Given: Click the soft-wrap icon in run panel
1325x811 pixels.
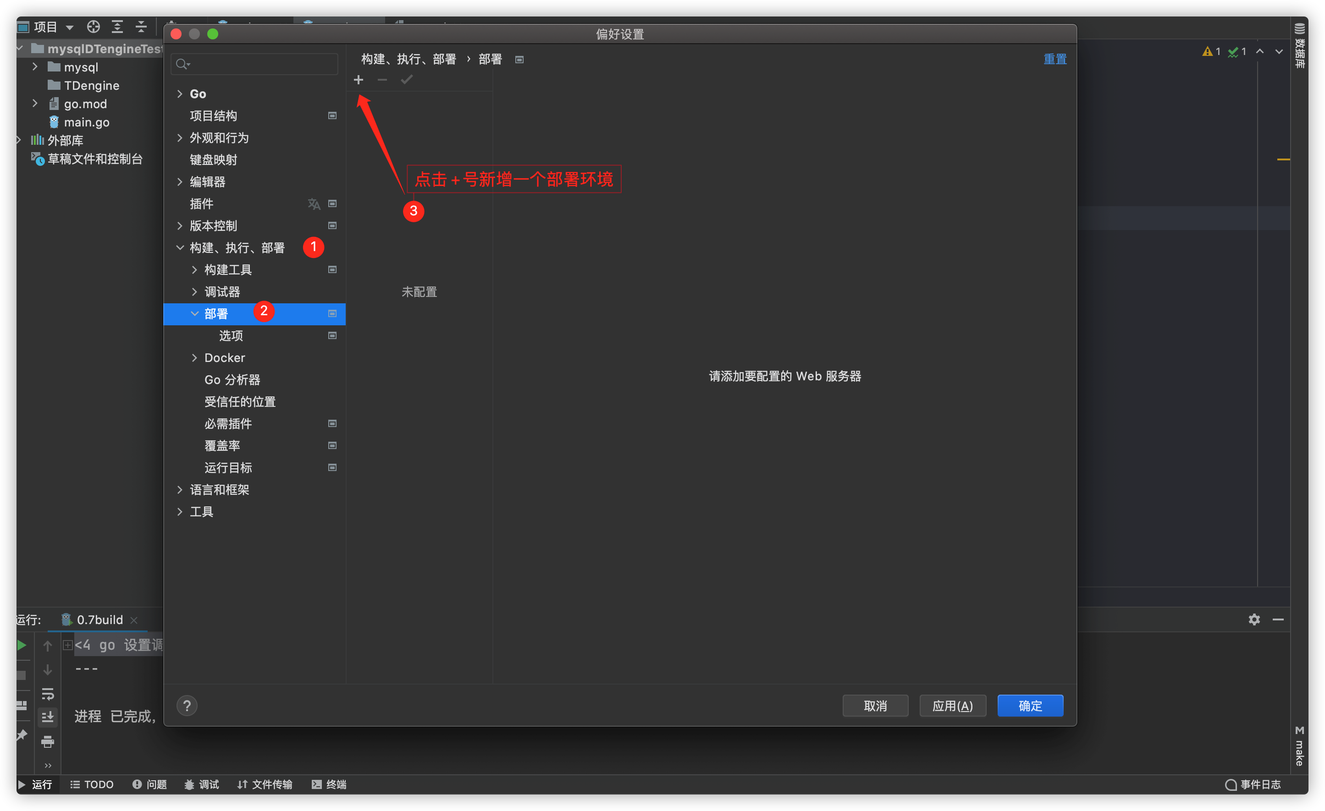Looking at the screenshot, I should point(47,693).
